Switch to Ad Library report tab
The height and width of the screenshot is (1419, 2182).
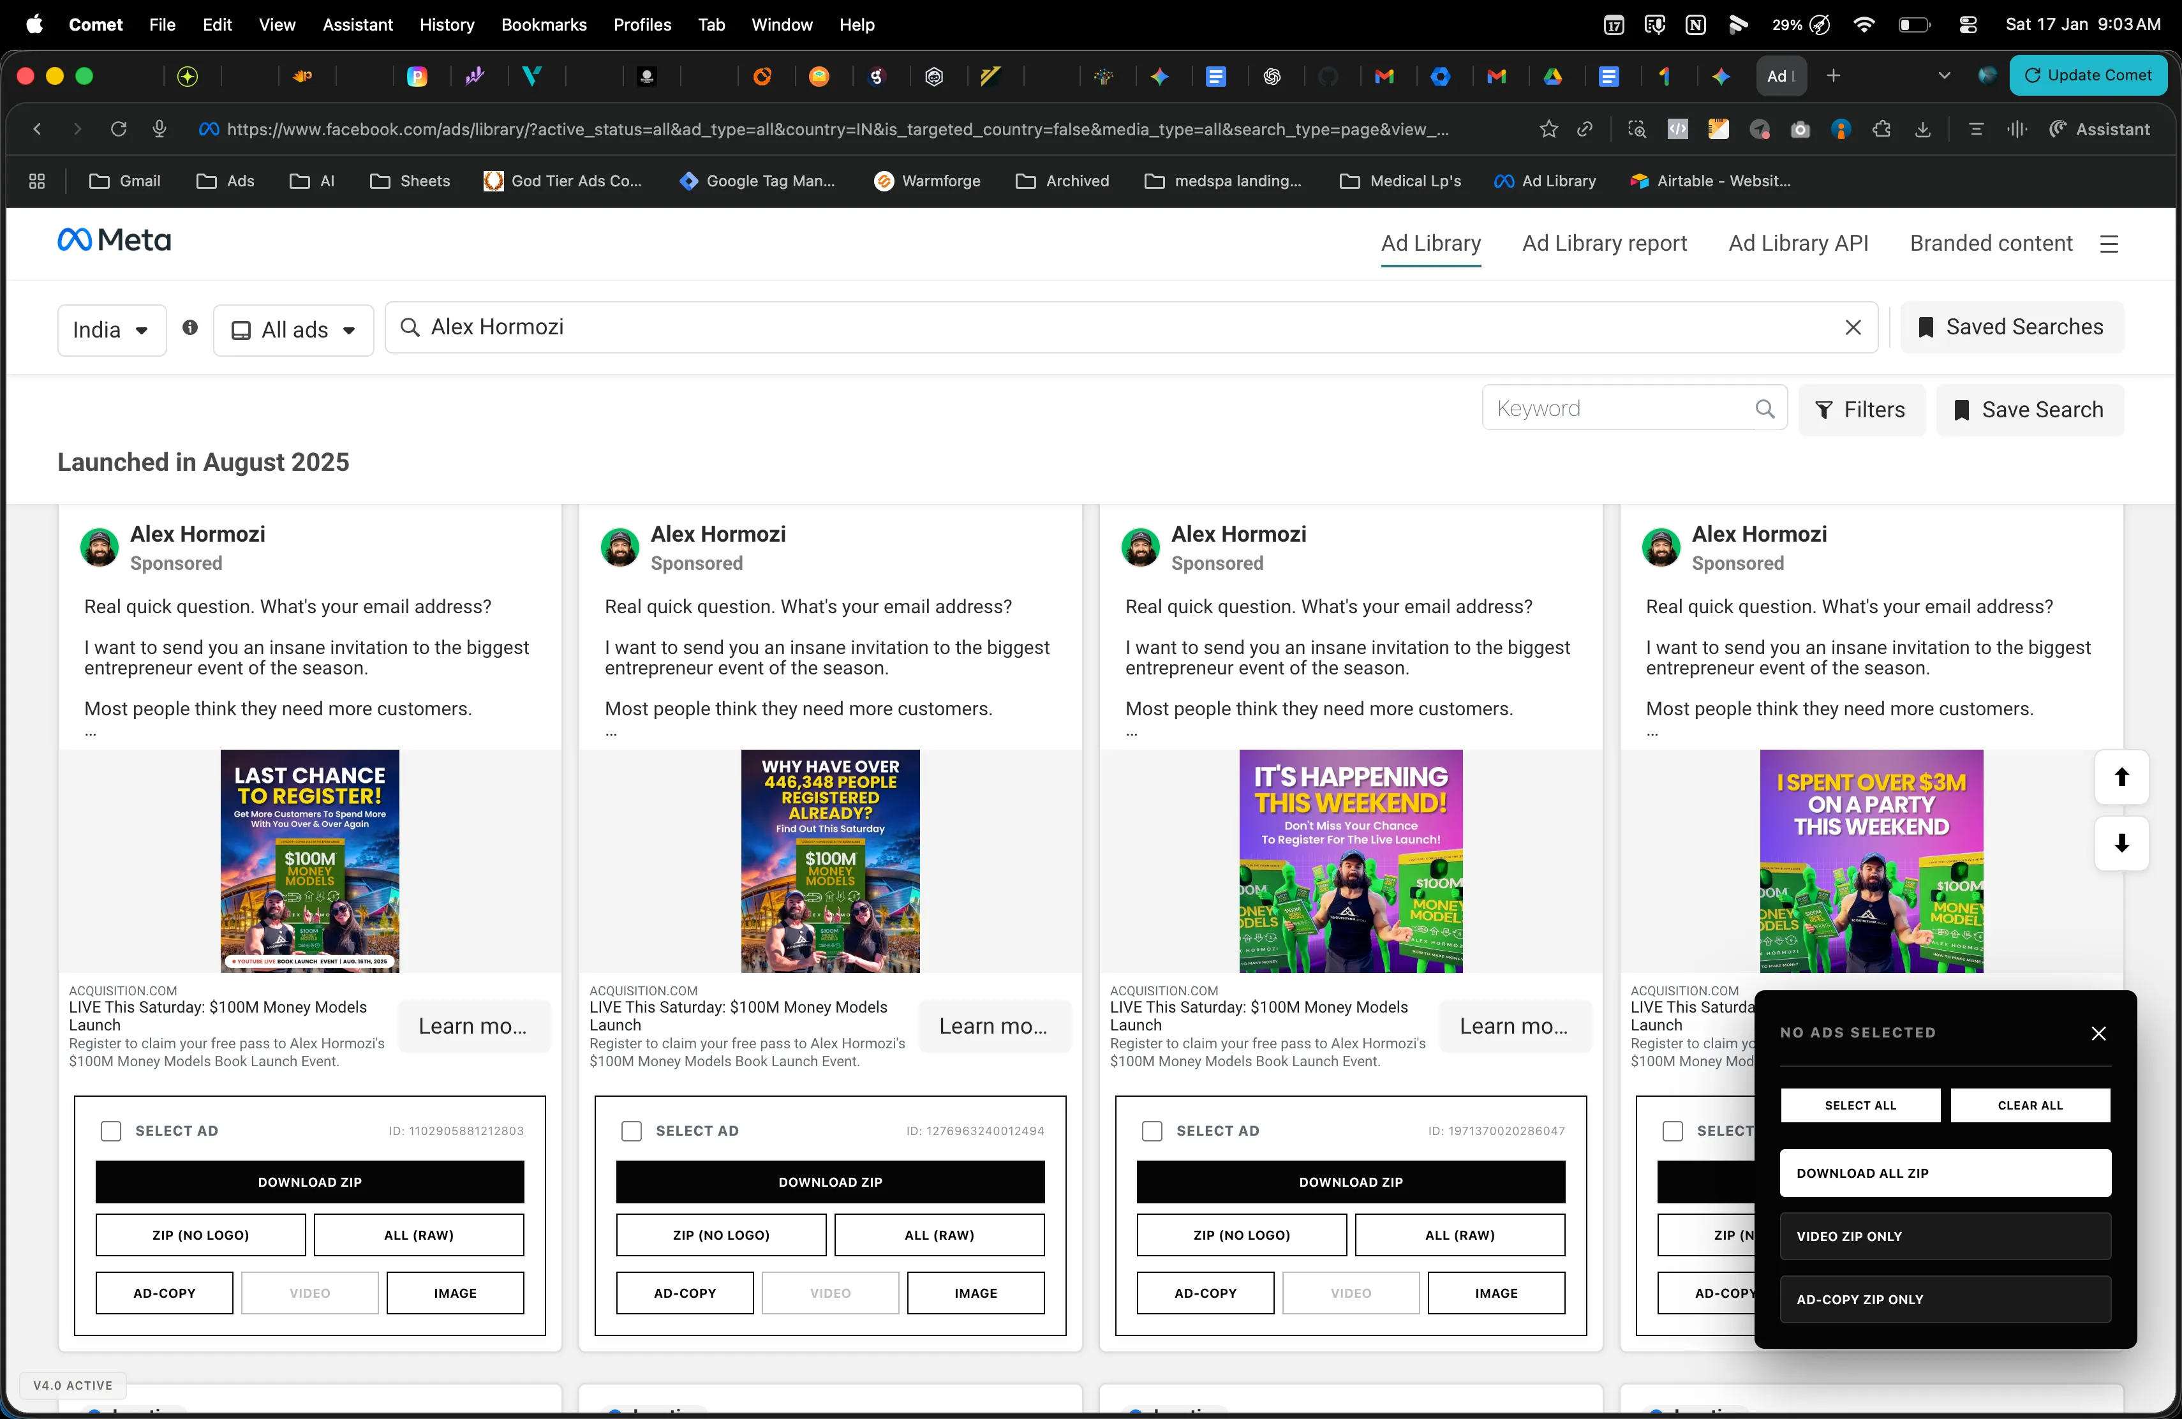coord(1605,243)
